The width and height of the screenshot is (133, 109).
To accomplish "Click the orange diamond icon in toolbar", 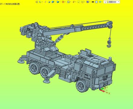I will click(73, 2).
